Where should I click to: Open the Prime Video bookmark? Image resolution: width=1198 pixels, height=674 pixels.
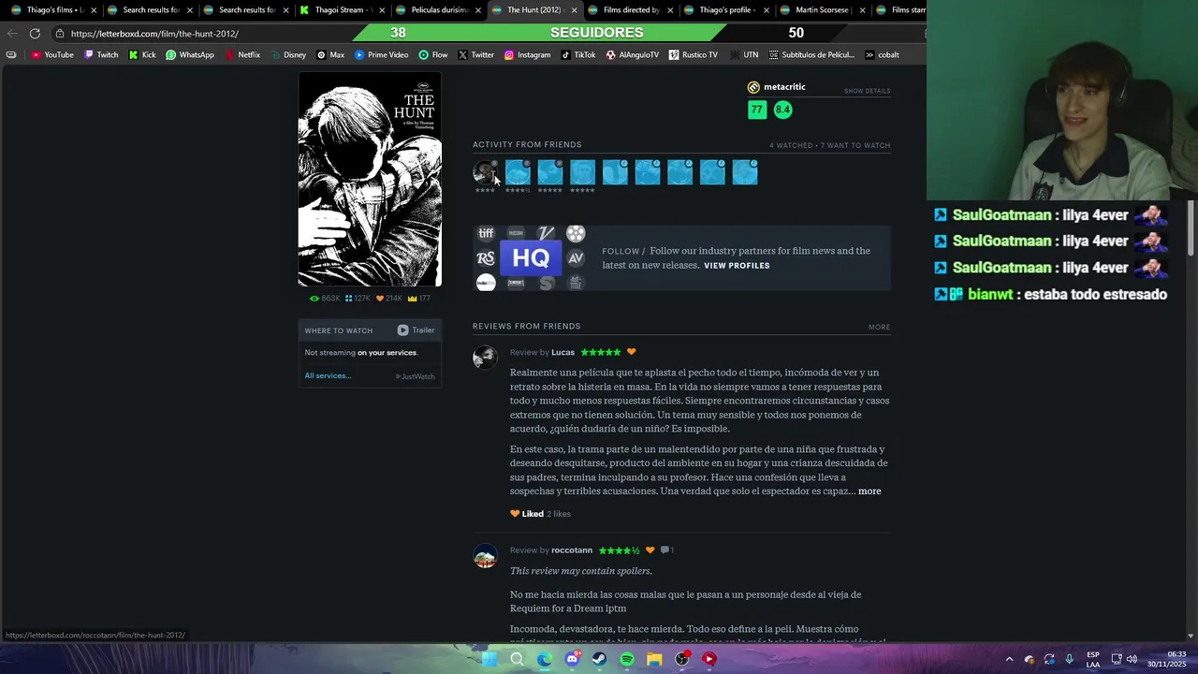(x=381, y=54)
